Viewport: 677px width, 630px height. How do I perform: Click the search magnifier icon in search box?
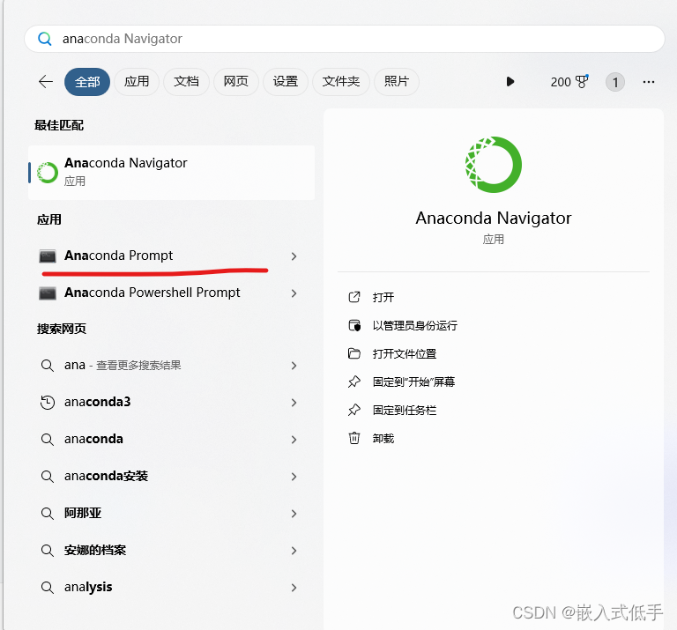point(45,39)
